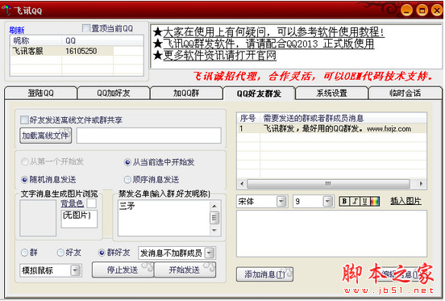This screenshot has width=445, height=301.
Task: Open the 宋体 font dropdown
Action: click(281, 202)
